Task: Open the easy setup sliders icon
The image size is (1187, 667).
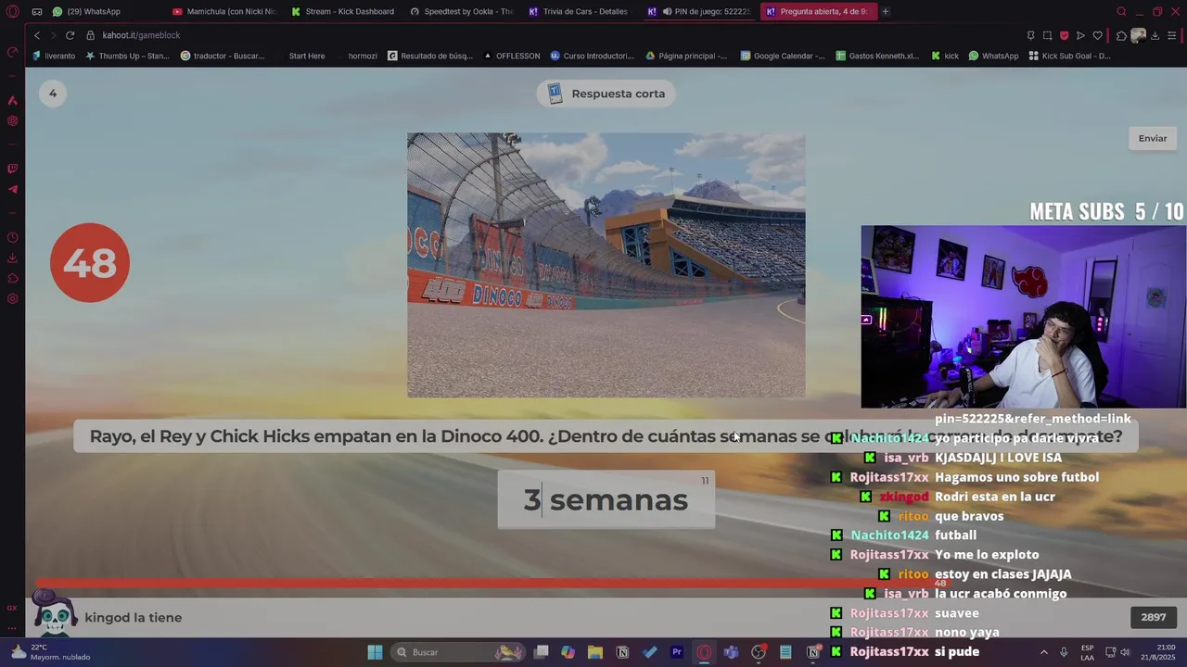Action: pos(1172,35)
